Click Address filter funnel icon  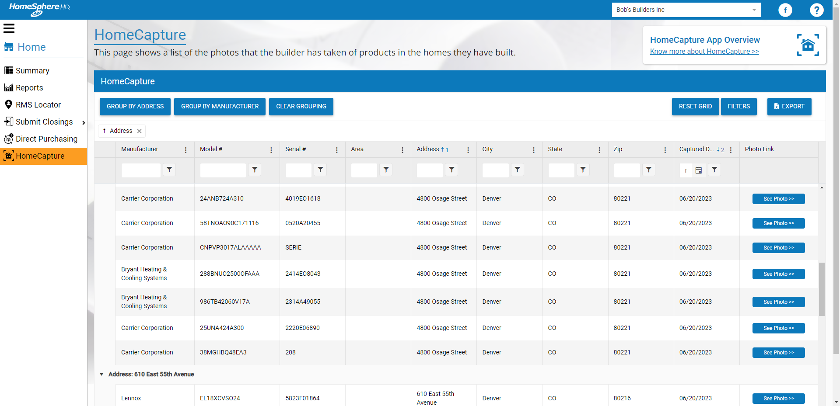click(451, 170)
